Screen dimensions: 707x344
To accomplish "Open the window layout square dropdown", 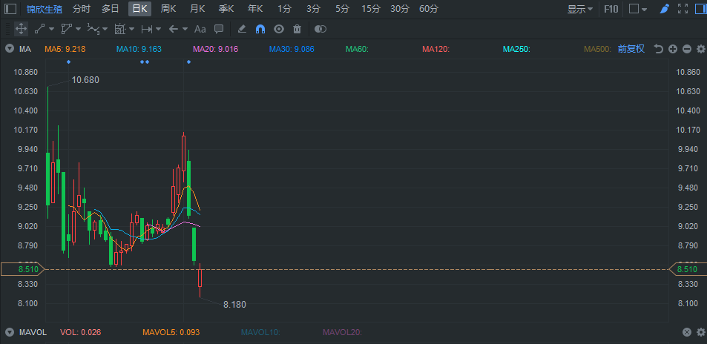I will click(x=638, y=9).
